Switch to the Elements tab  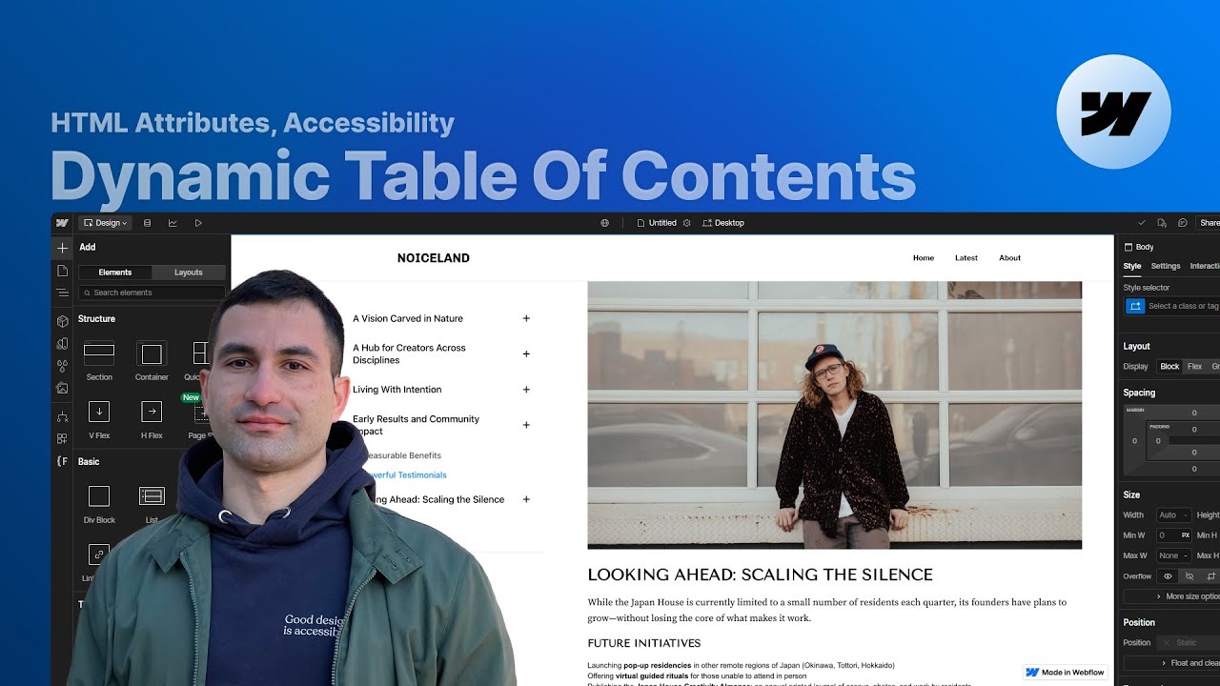click(x=115, y=272)
